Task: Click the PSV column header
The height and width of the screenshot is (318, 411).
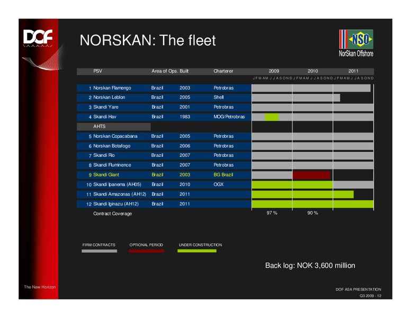Action: click(x=97, y=71)
